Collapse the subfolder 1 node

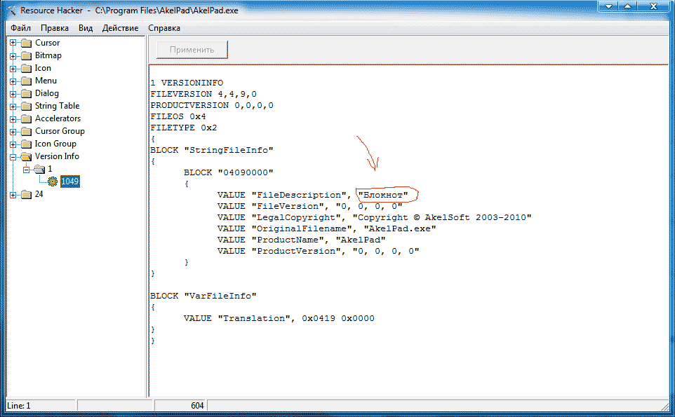[26, 170]
